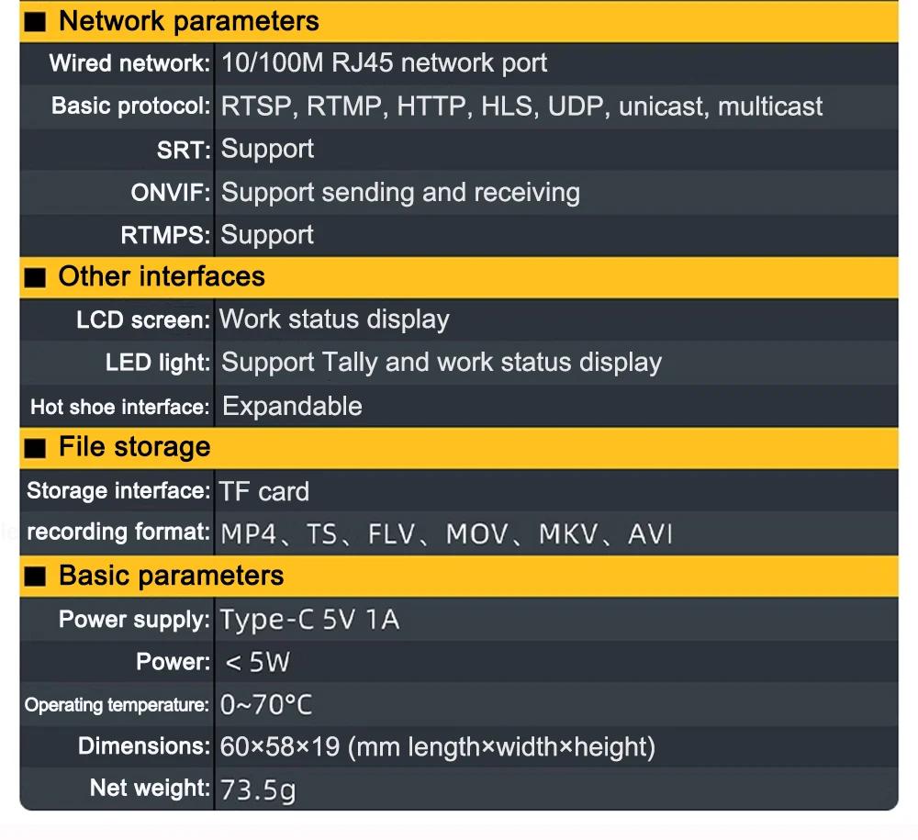Click the black square beside Network parameters
This screenshot has height=840, width=918.
[35, 22]
